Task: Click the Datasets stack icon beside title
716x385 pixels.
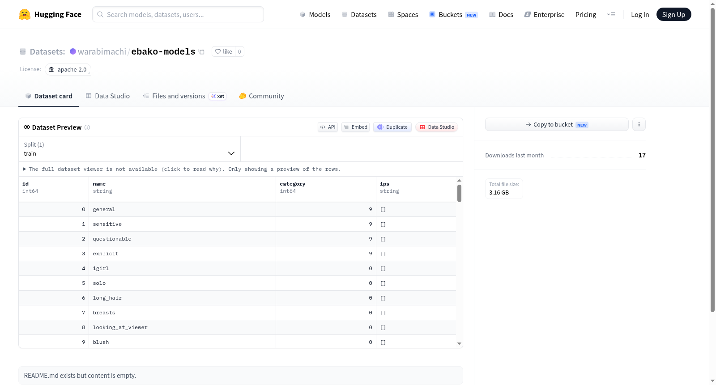Action: 23,51
